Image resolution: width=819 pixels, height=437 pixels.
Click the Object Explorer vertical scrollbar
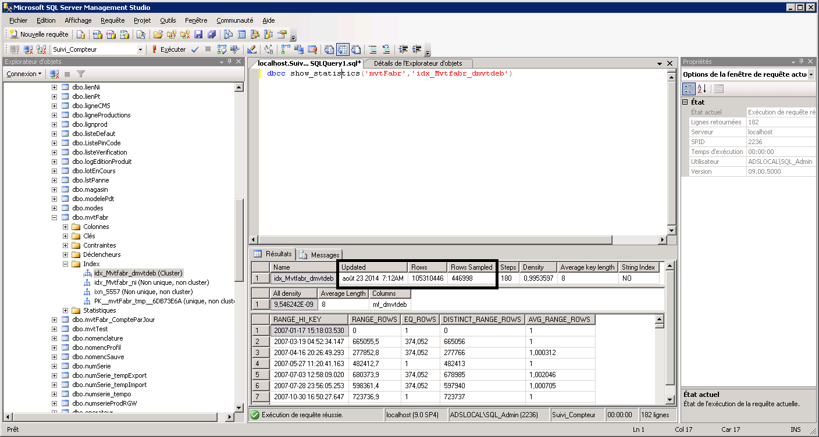coord(239,247)
